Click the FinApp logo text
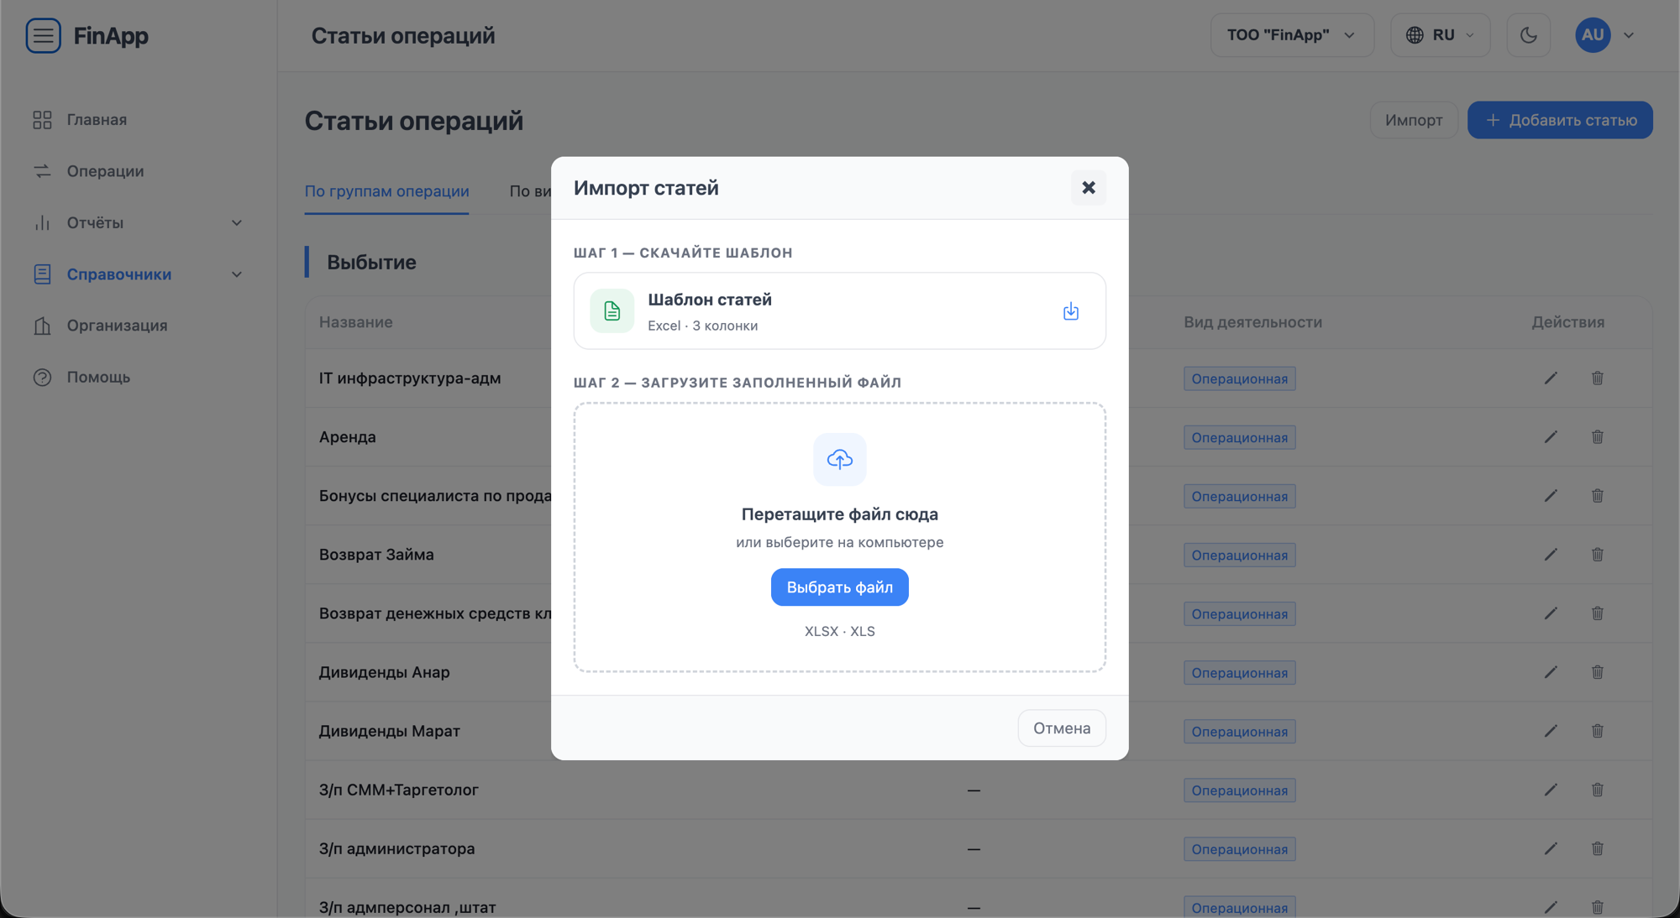Image resolution: width=1680 pixels, height=918 pixels. pyautogui.click(x=111, y=35)
